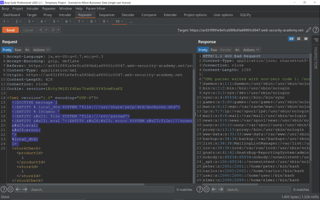Open the Help menu
This screenshot has height=200, width=320.
click(x=79, y=9)
